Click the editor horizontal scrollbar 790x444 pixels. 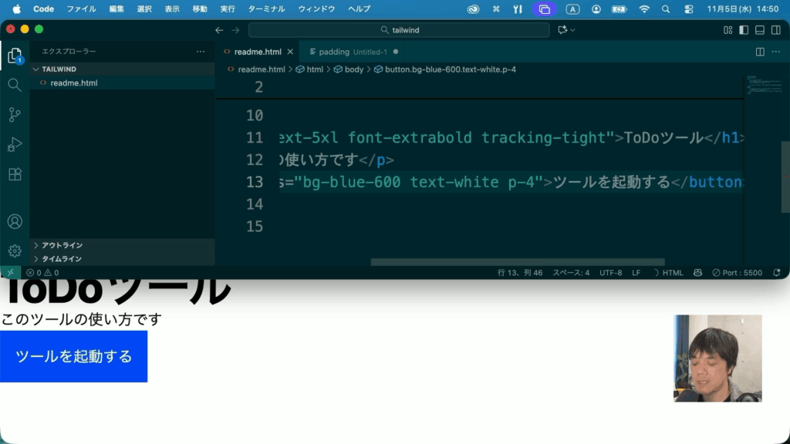[517, 262]
